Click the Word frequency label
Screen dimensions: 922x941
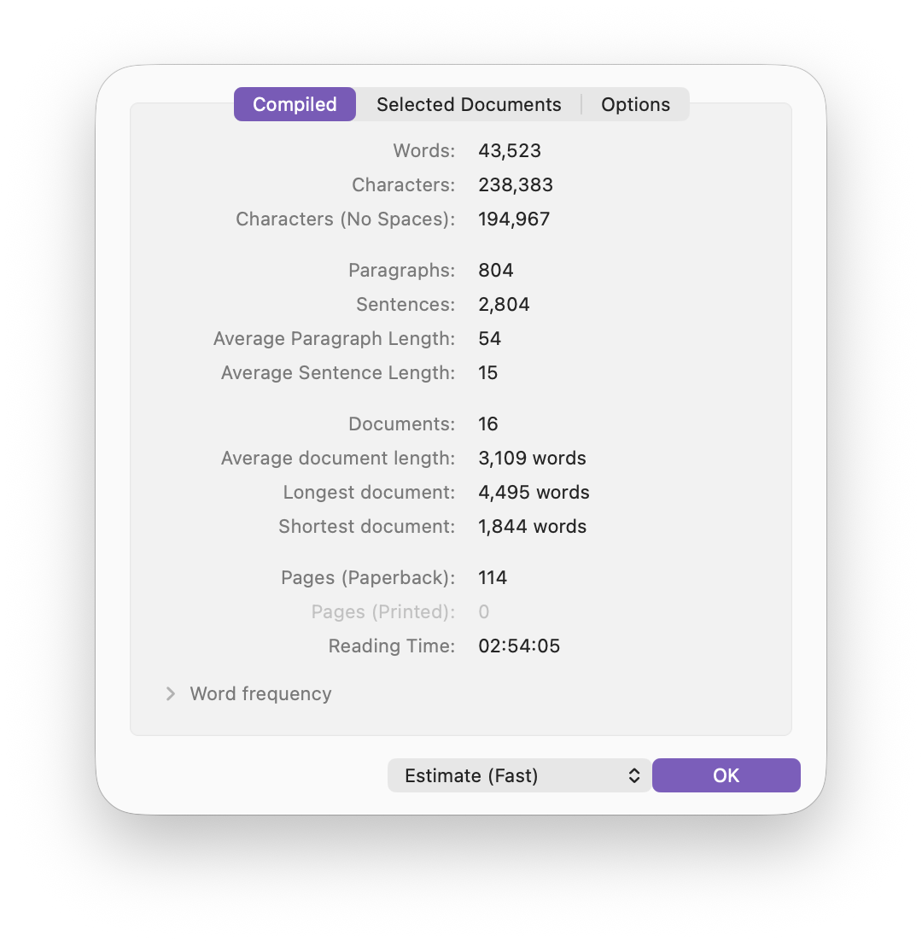click(x=260, y=693)
